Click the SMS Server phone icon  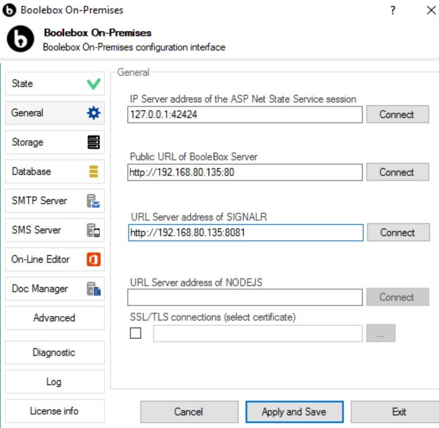[x=94, y=230]
